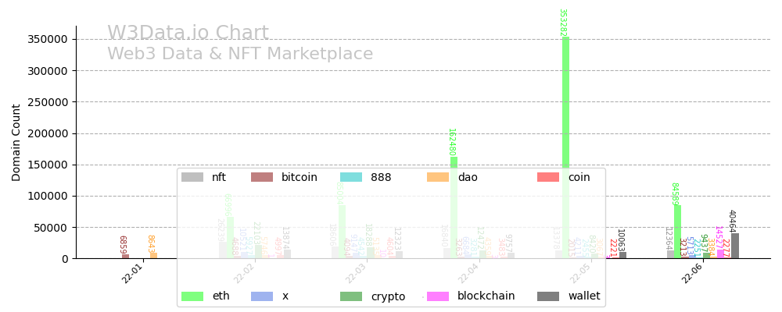
Task: Click the dao orange legend swatch
Action: [x=437, y=177]
